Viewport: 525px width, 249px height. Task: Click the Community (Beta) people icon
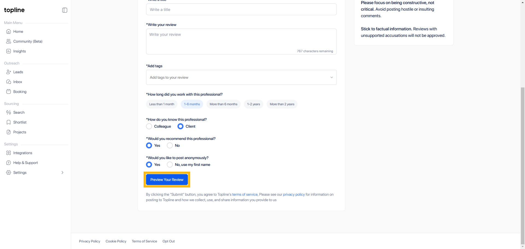point(8,41)
